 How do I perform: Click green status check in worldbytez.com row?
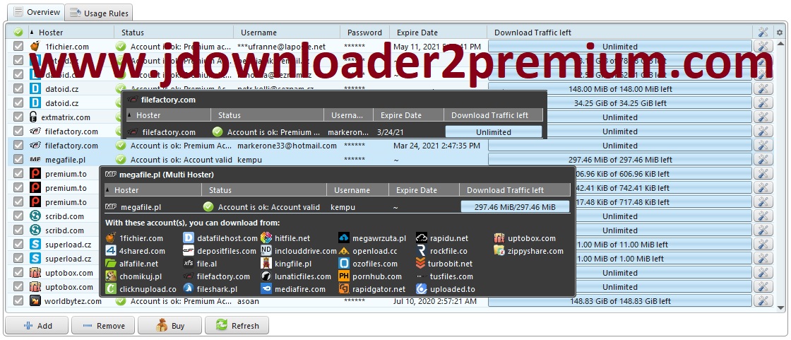pyautogui.click(x=121, y=301)
